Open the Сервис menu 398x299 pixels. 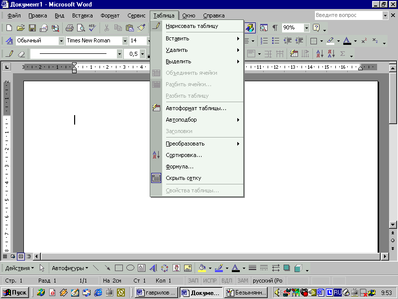[136, 15]
